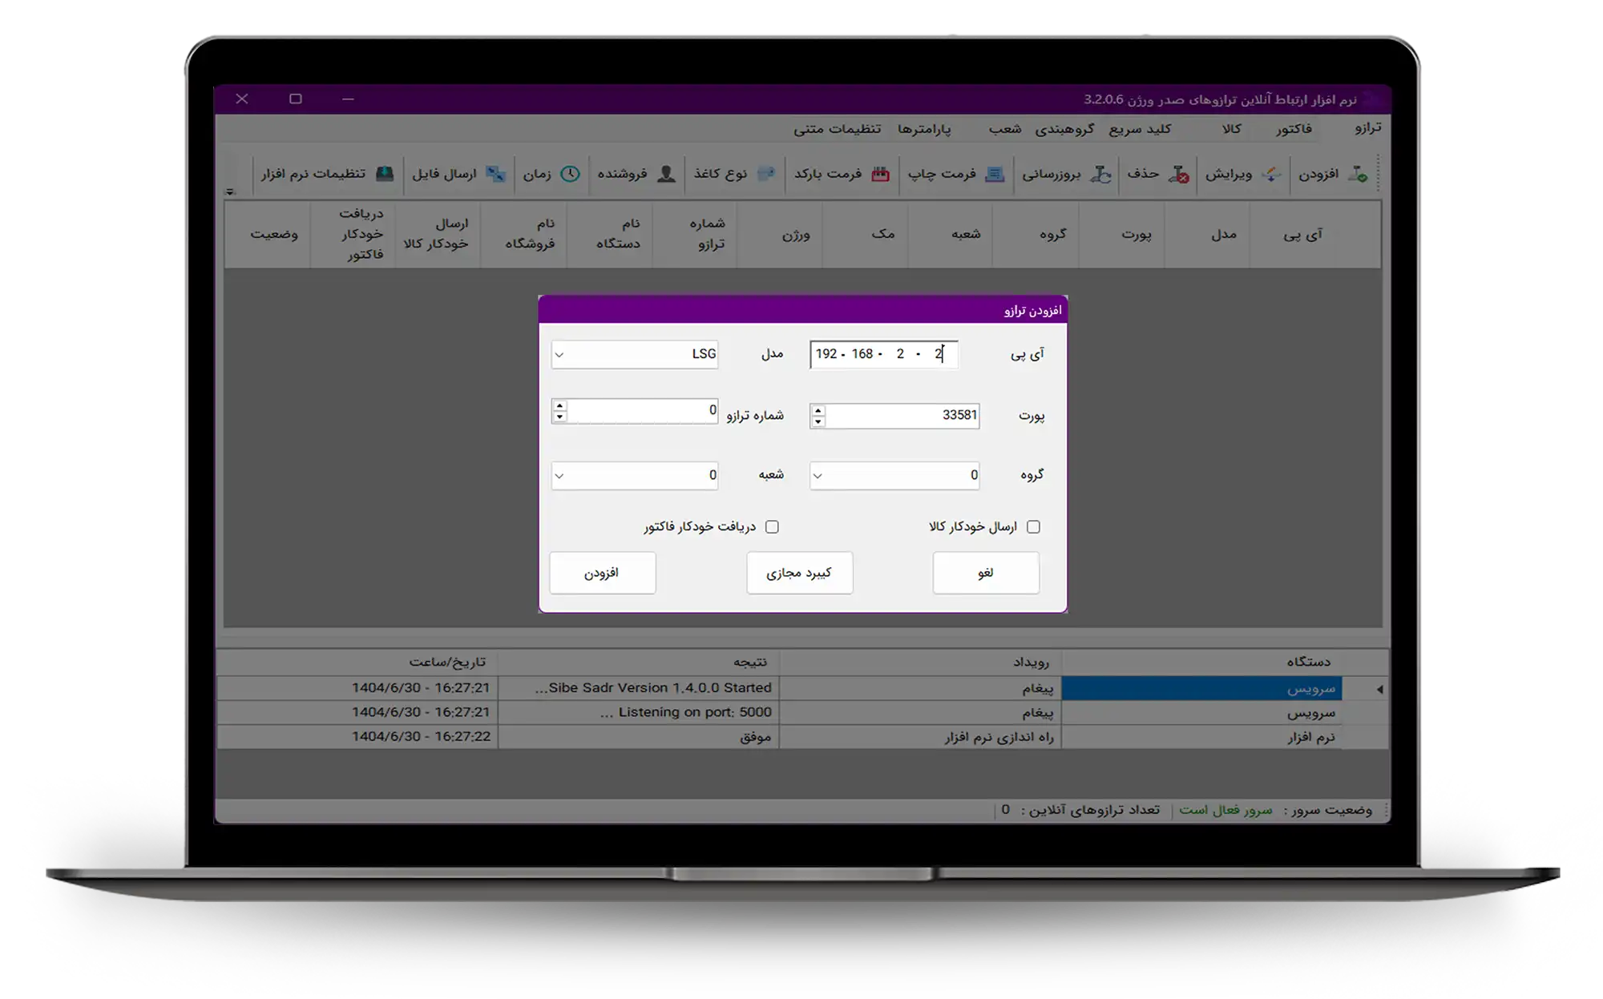The width and height of the screenshot is (1603, 999).
Task: Click the Add scale (افزودن) toolbar icon
Action: point(1358,174)
